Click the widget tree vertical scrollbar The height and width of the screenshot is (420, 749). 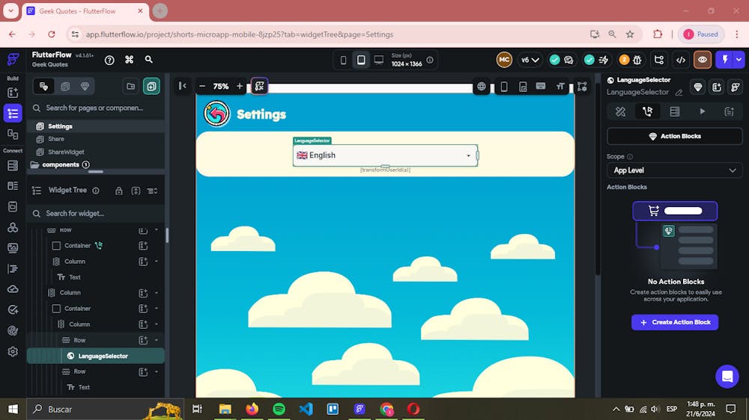[x=167, y=235]
